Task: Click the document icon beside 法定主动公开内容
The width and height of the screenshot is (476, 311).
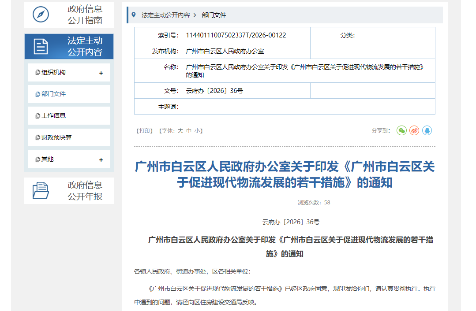Action: tap(41, 46)
